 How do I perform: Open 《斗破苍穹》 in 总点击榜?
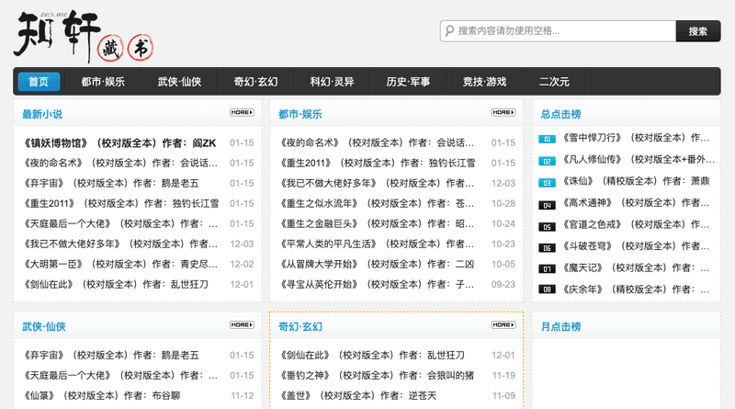(636, 245)
